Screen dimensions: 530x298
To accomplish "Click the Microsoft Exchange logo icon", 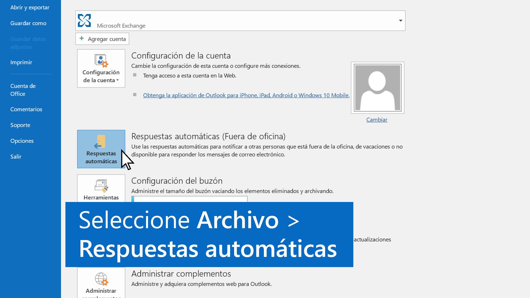I will 84,20.
